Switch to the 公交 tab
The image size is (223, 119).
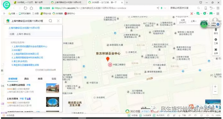54,79
